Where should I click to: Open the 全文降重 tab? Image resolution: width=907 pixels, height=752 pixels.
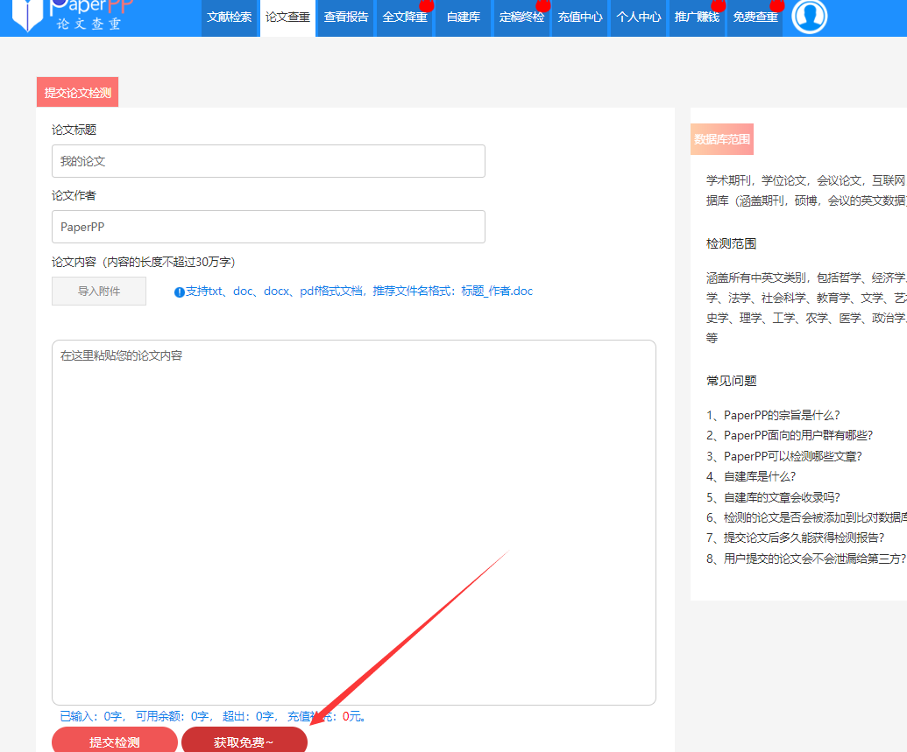[x=404, y=18]
